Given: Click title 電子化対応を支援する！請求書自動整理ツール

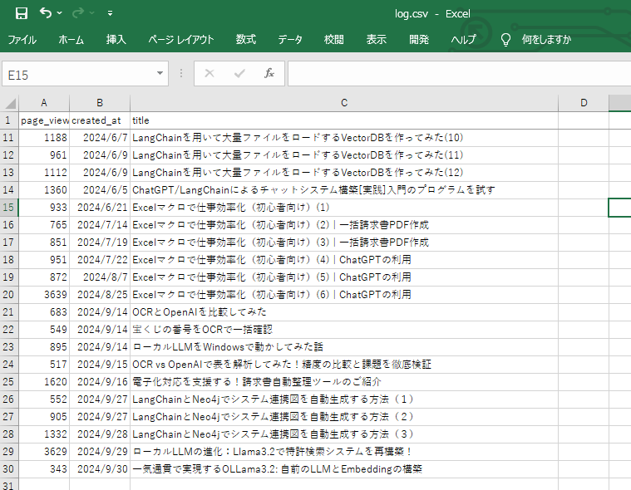Looking at the screenshot, I should click(344, 382).
